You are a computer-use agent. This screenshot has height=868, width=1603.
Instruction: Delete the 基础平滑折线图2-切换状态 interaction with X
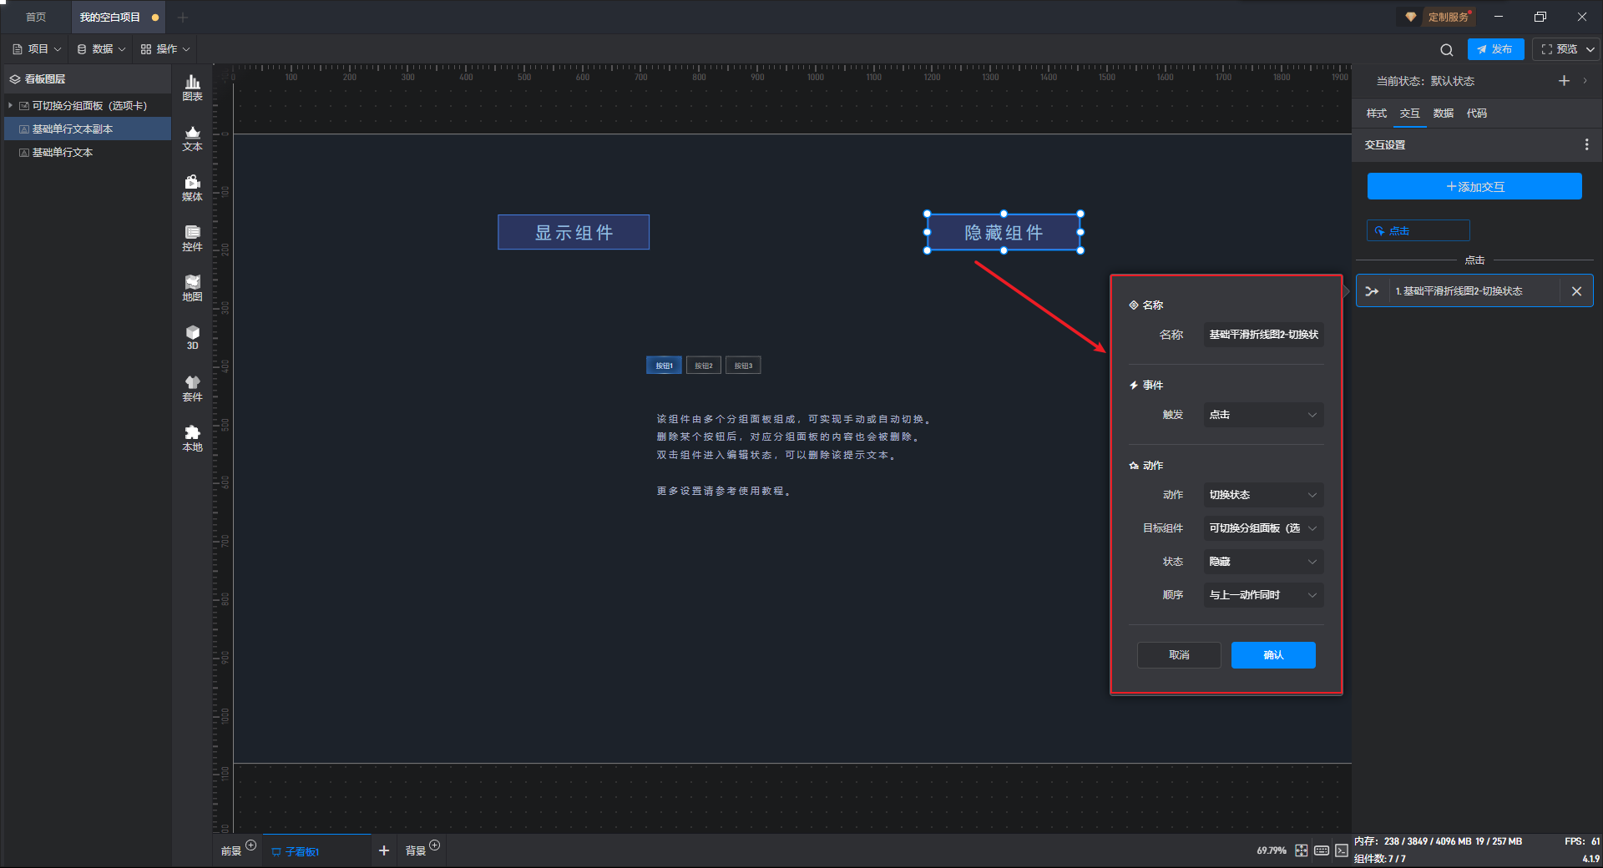1576,291
